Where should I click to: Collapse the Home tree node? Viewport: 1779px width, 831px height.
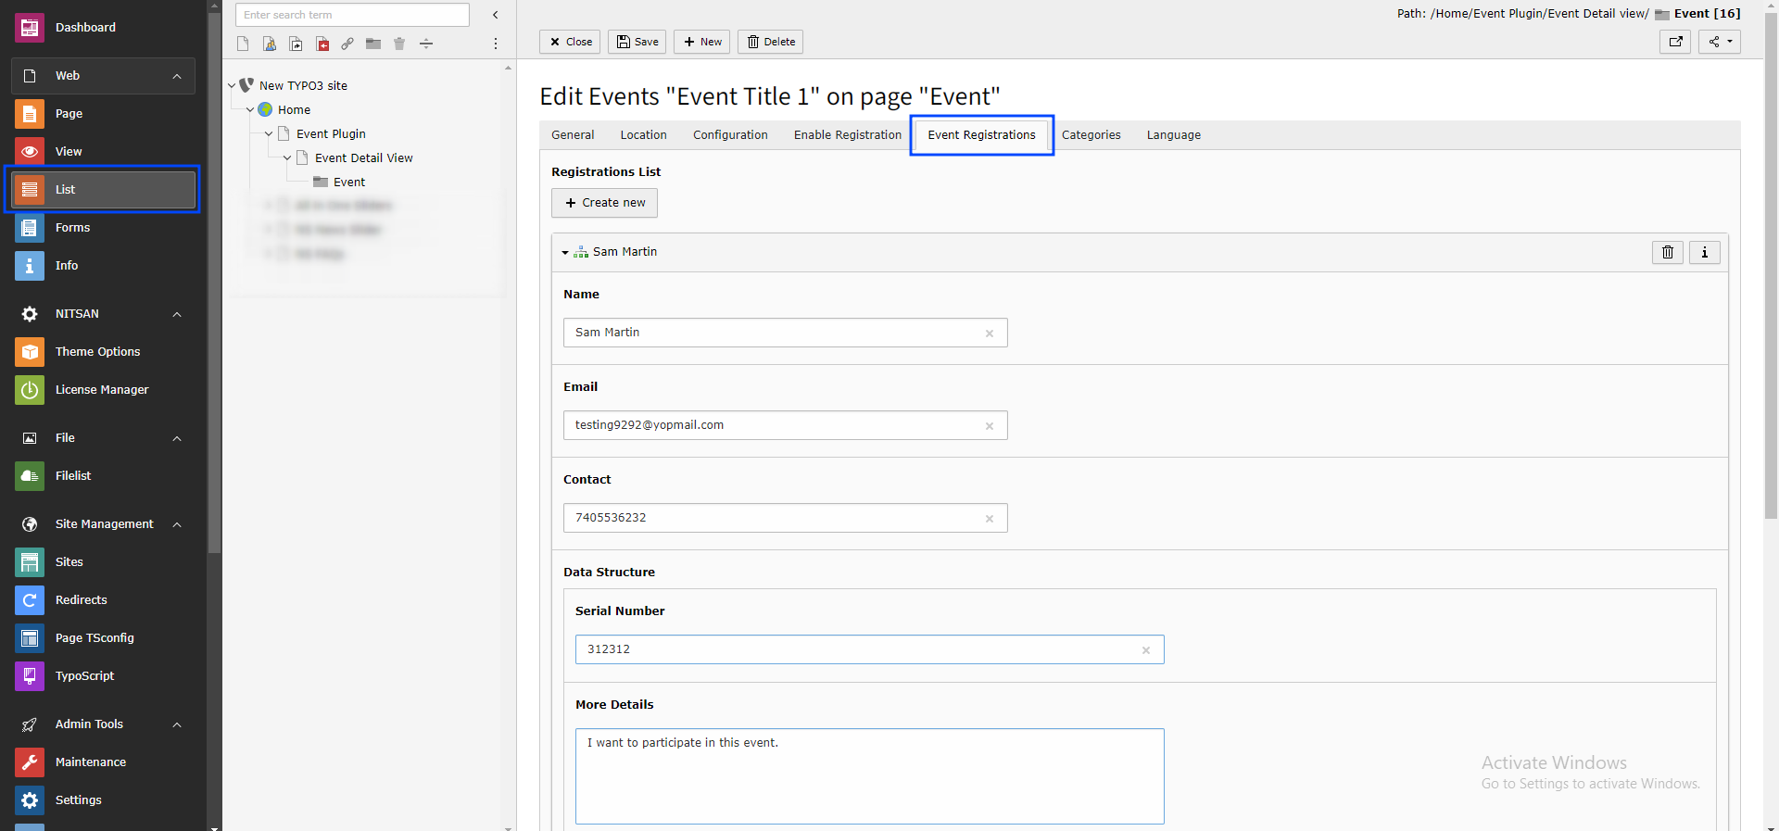click(x=250, y=109)
